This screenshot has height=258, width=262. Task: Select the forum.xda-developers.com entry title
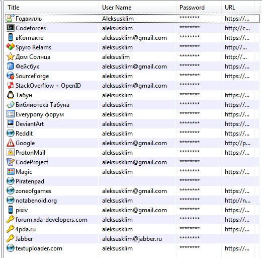tap(51, 220)
